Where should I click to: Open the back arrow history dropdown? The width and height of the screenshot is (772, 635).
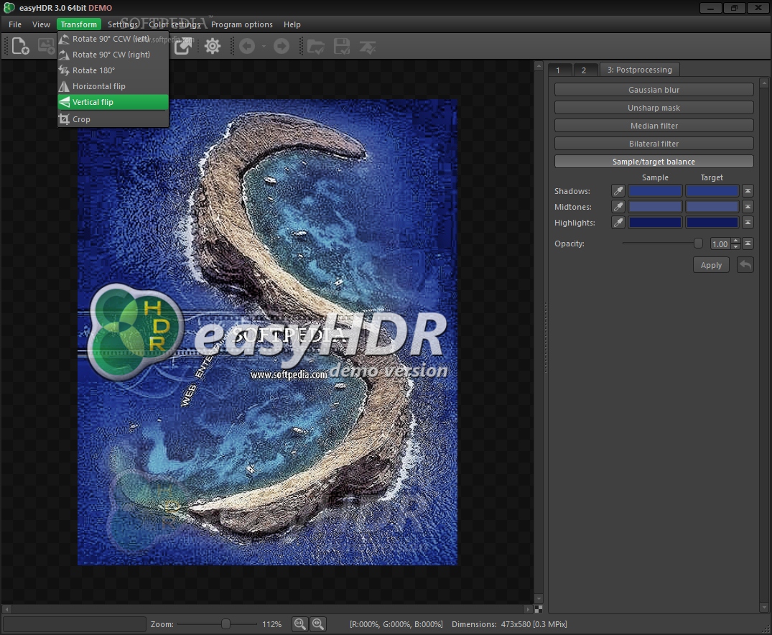[264, 46]
